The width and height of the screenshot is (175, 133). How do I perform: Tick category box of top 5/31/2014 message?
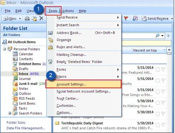point(158,70)
